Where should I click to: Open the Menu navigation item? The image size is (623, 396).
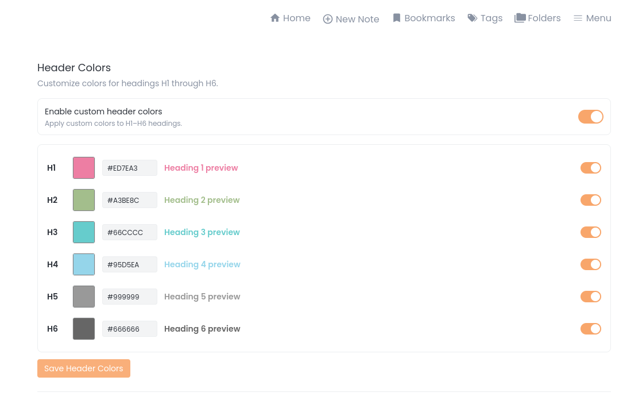click(593, 18)
